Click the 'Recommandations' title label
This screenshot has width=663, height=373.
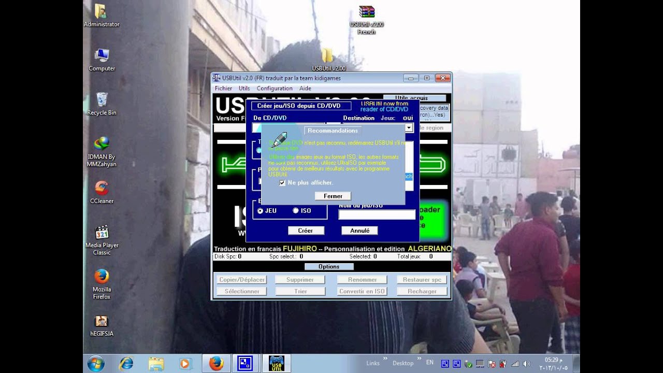pos(333,131)
